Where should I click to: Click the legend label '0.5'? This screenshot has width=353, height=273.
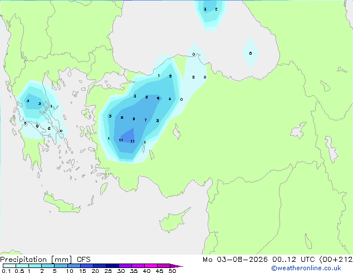tap(19, 271)
